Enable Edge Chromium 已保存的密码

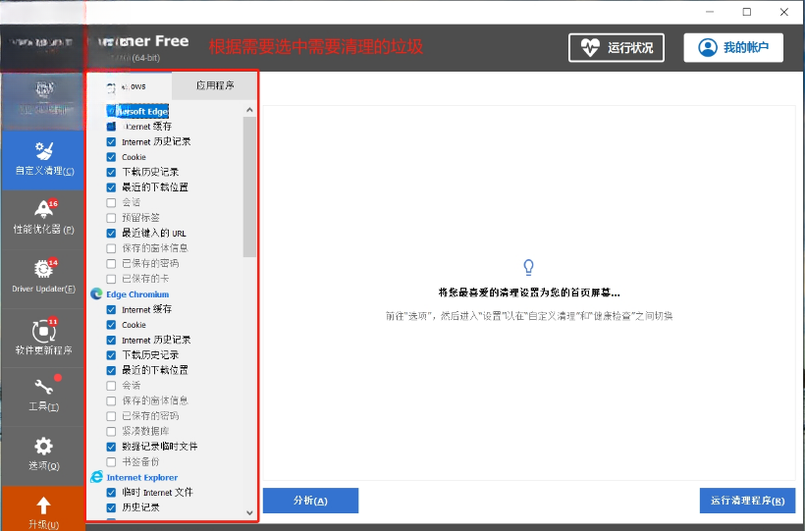(x=111, y=416)
